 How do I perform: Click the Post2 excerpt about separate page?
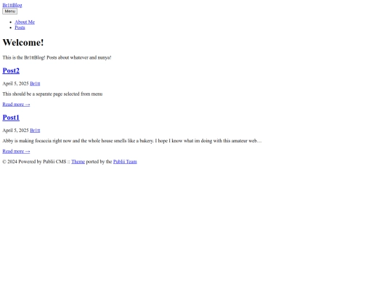pos(52,94)
